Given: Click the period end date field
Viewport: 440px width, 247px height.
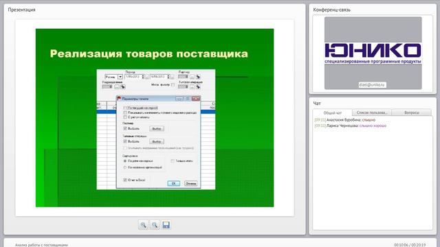Looking at the screenshot, I should coord(160,77).
